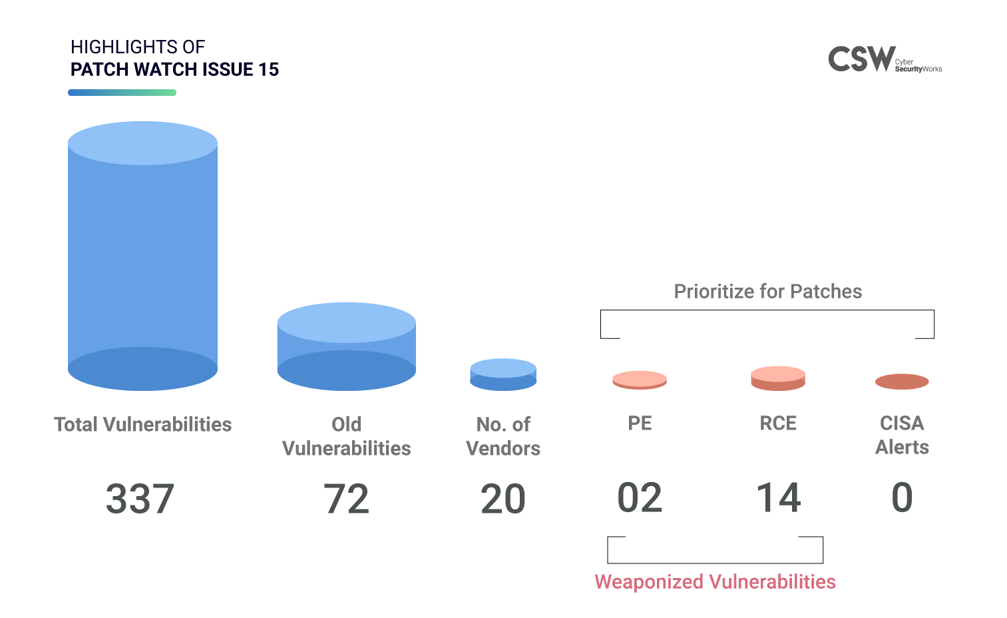The height and width of the screenshot is (618, 1007).
Task: Select the number 72
Action: coord(346,499)
